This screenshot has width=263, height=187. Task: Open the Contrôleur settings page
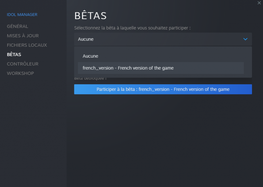(x=23, y=64)
